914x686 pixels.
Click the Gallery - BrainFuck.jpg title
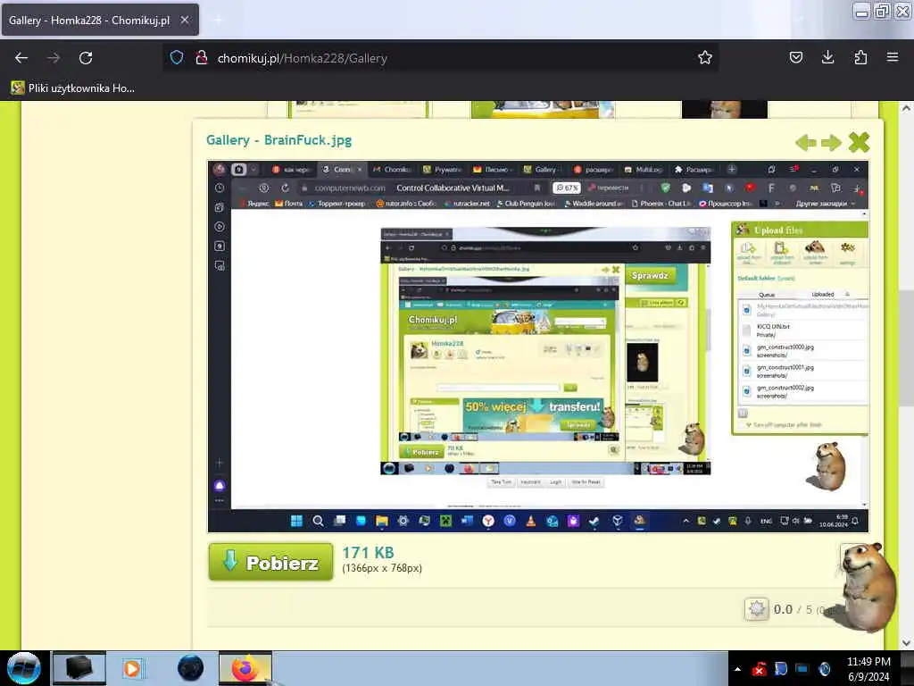(x=278, y=140)
